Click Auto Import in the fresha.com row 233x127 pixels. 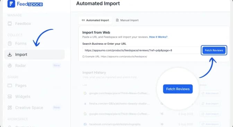pos(210,103)
